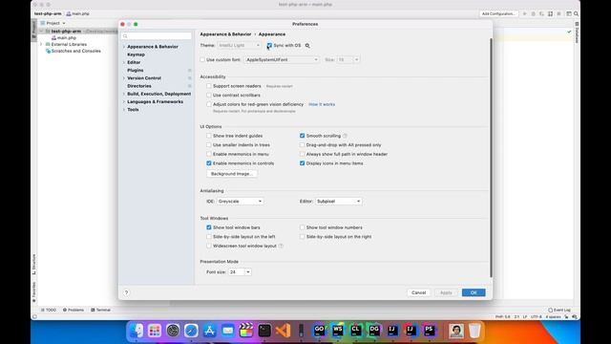Click help icon beside Smooth scrolling
Screen dimensions: 611x344
pyautogui.click(x=345, y=136)
